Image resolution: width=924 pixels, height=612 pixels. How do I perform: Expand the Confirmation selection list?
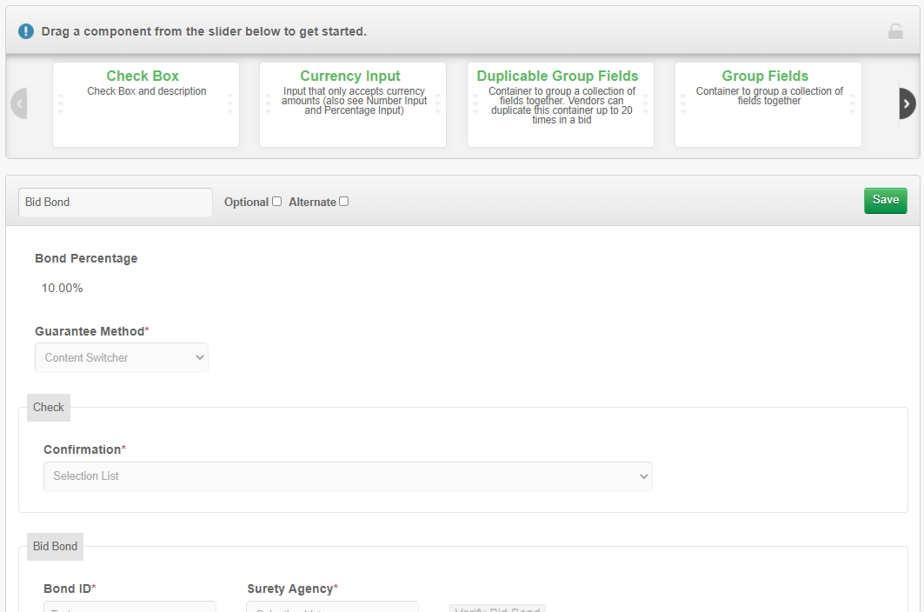[x=348, y=476]
